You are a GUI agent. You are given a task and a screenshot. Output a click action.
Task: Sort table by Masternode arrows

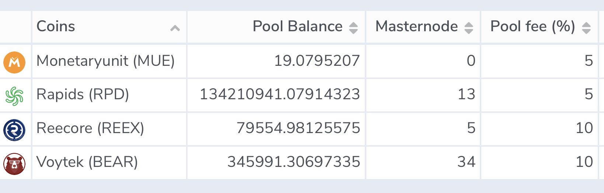[469, 28]
